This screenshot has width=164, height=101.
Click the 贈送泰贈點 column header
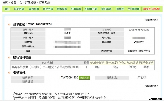pos(146,63)
